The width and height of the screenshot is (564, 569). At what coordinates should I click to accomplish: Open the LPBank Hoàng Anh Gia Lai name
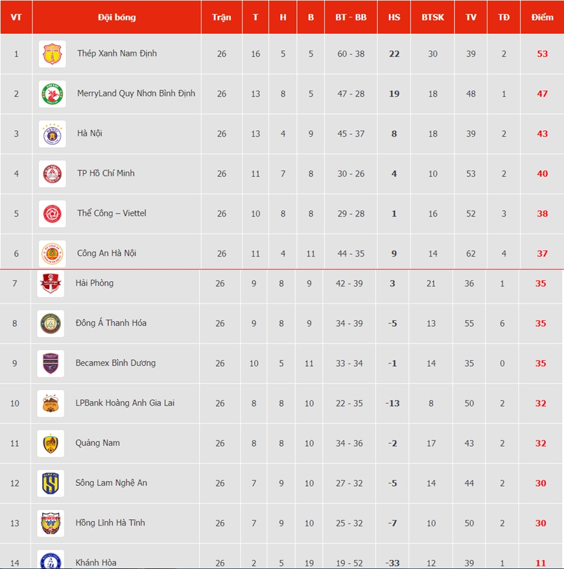pos(125,403)
